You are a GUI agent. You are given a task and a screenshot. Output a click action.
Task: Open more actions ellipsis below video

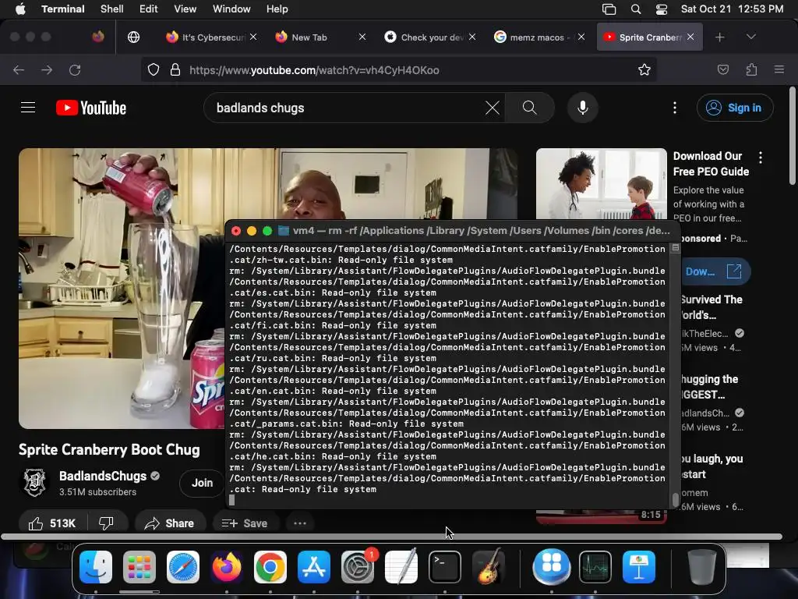(300, 523)
